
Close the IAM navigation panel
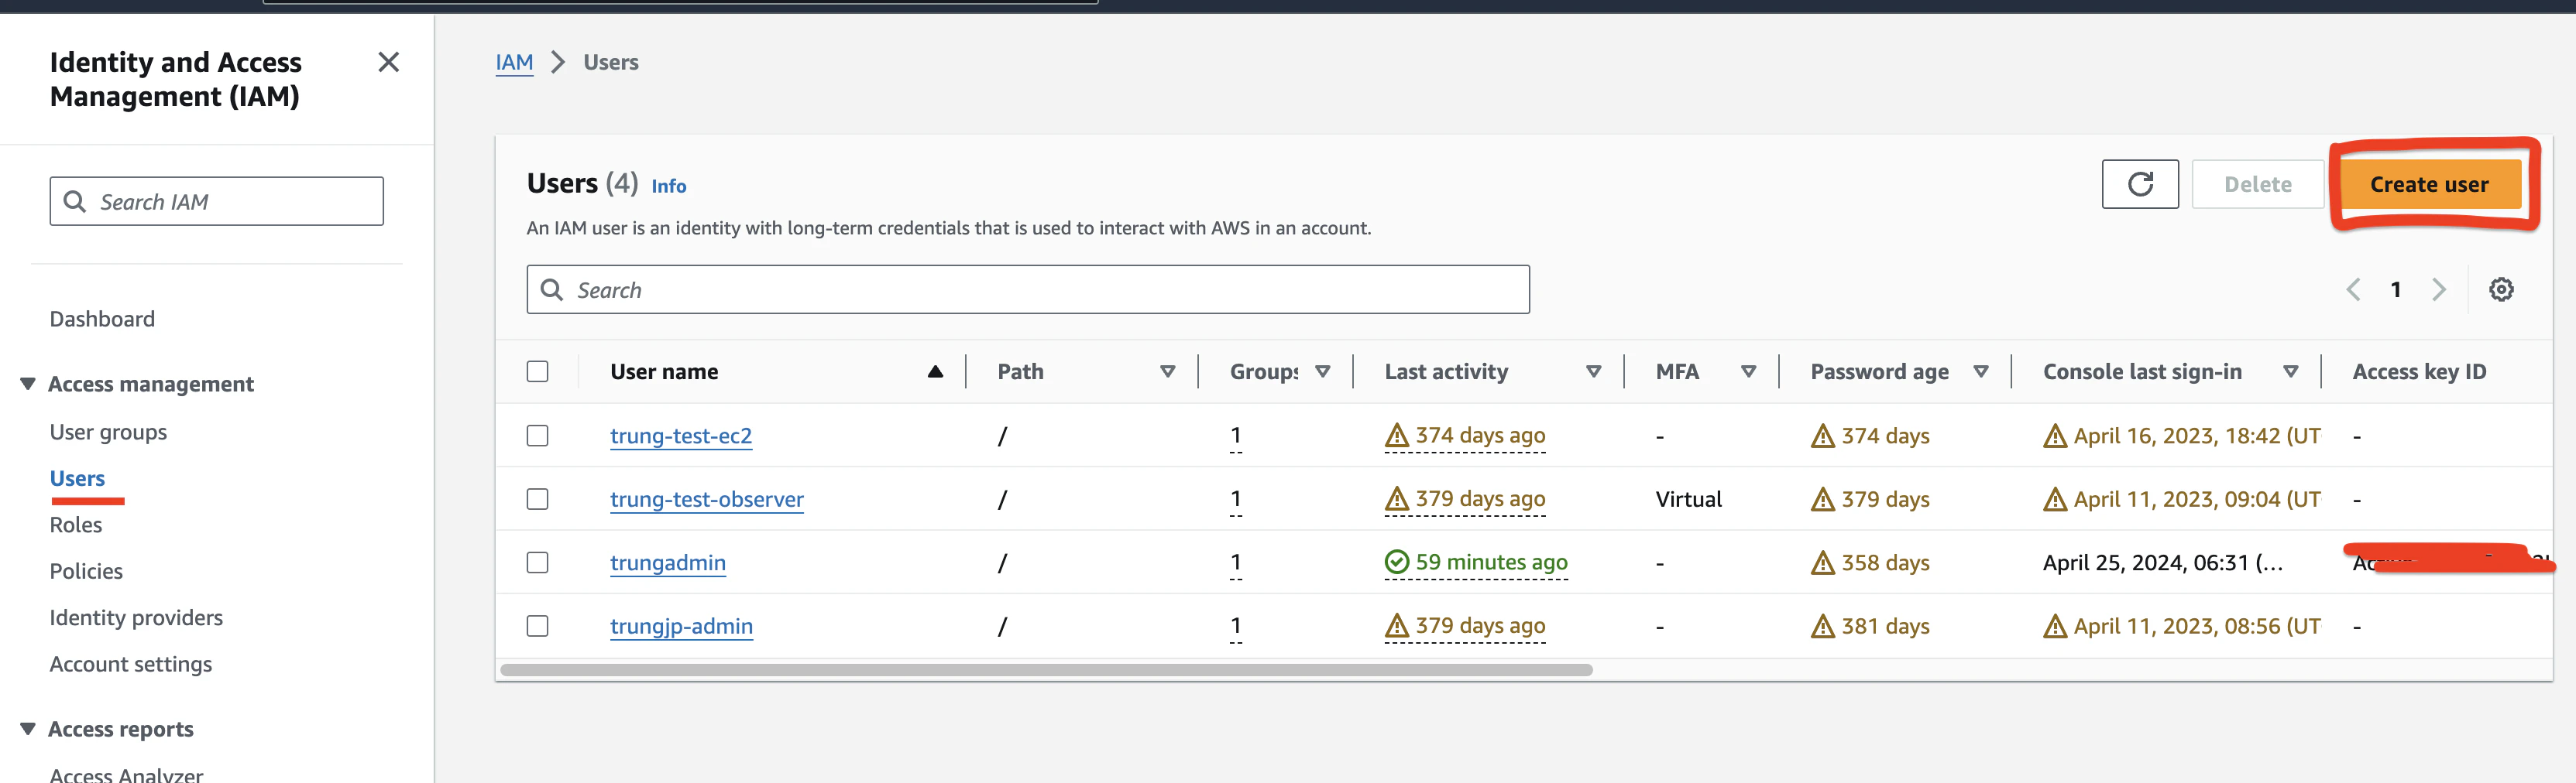click(389, 62)
